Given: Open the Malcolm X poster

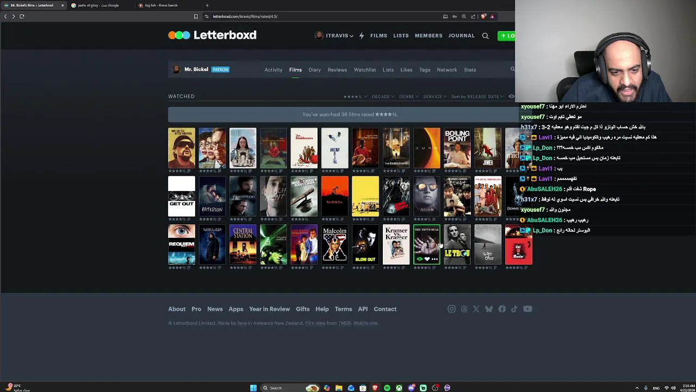Looking at the screenshot, I should click(335, 244).
